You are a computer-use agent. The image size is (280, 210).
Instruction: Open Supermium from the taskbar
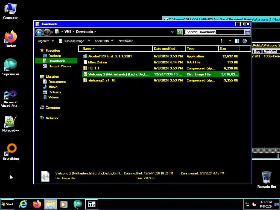coord(78,204)
